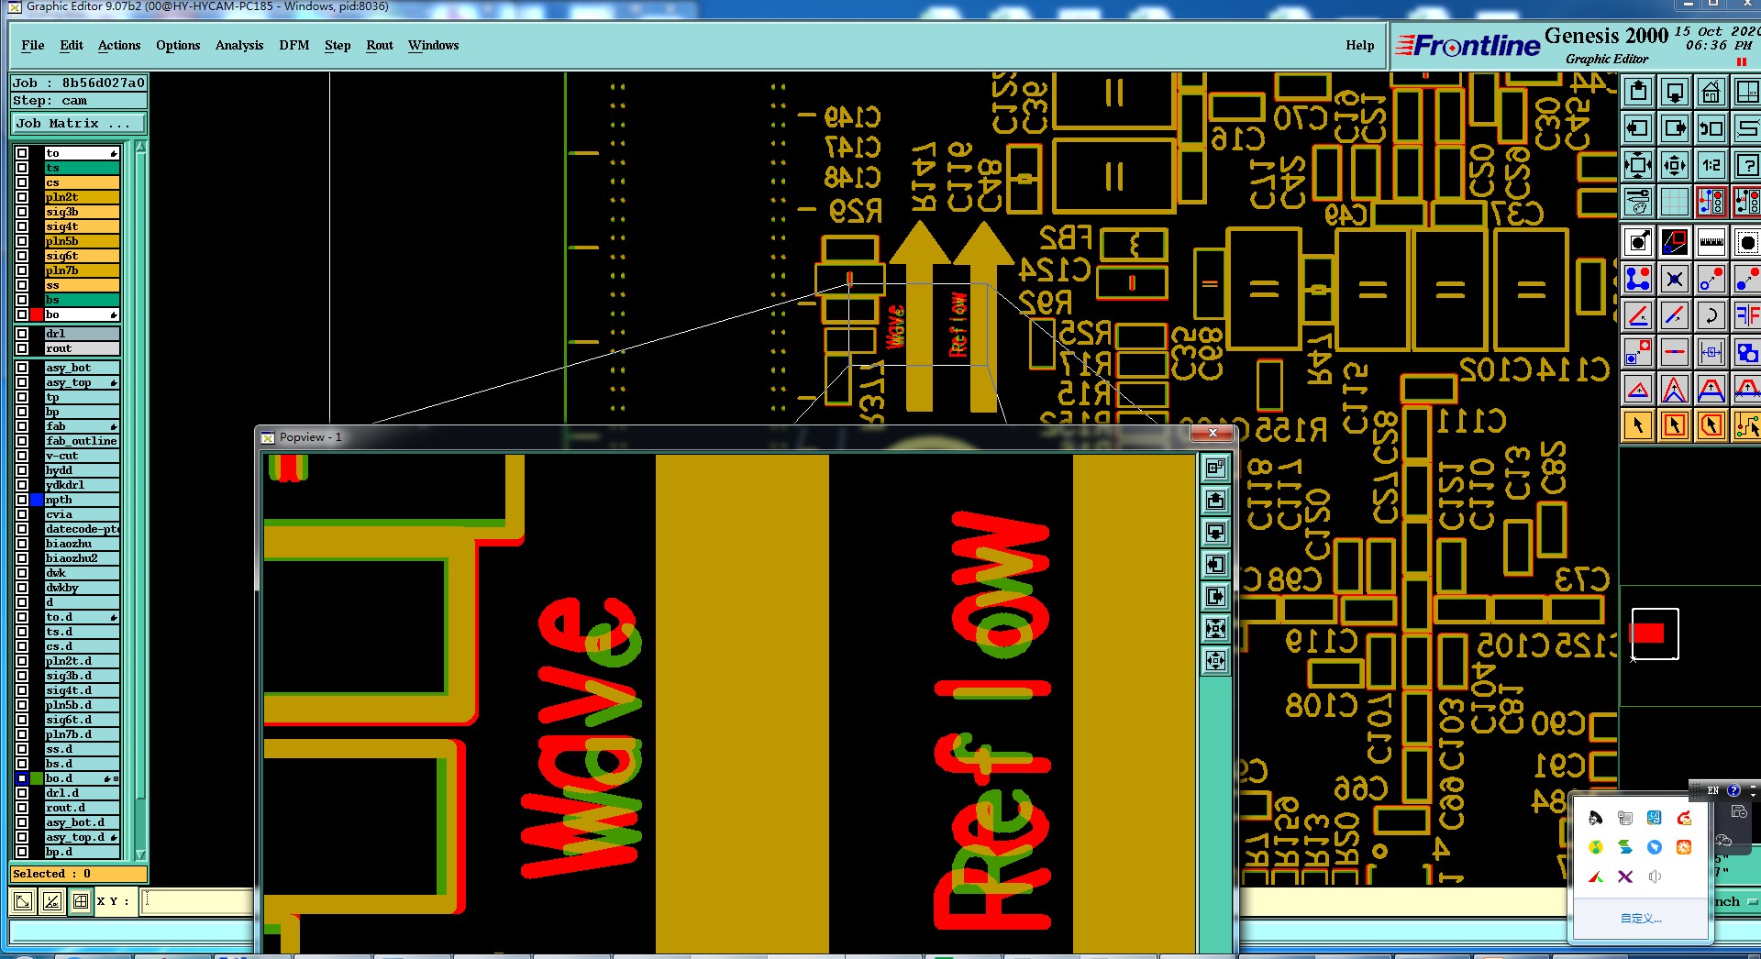Click the X Y coordinate input field
The width and height of the screenshot is (1761, 959).
click(x=198, y=901)
